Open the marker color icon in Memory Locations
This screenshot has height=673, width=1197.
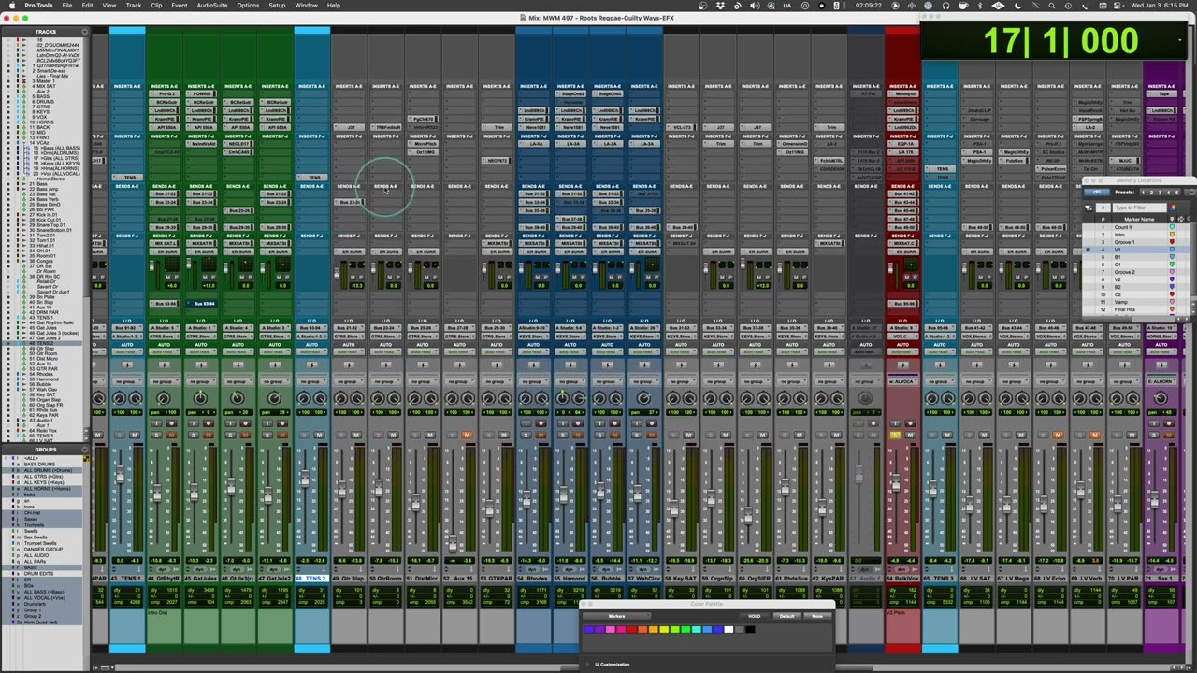tap(1172, 208)
